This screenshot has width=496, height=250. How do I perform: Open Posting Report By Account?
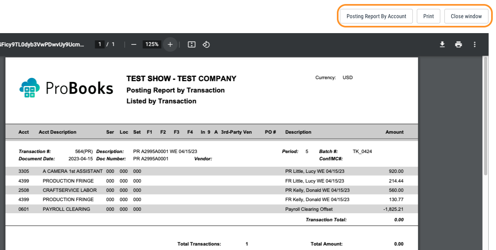click(376, 16)
